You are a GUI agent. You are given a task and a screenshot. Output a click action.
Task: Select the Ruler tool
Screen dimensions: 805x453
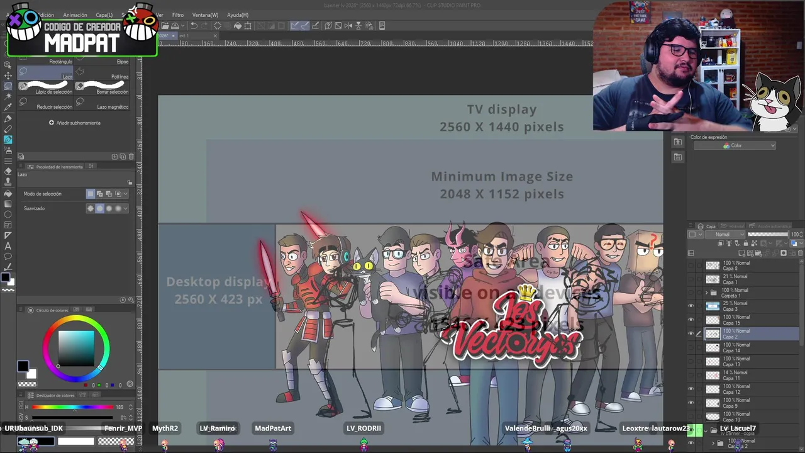pos(8,235)
